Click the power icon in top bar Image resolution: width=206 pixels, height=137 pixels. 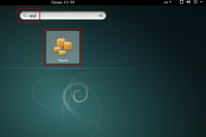(x=195, y=2)
